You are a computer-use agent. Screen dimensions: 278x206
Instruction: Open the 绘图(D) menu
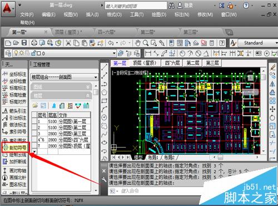pyautogui.click(x=159, y=14)
